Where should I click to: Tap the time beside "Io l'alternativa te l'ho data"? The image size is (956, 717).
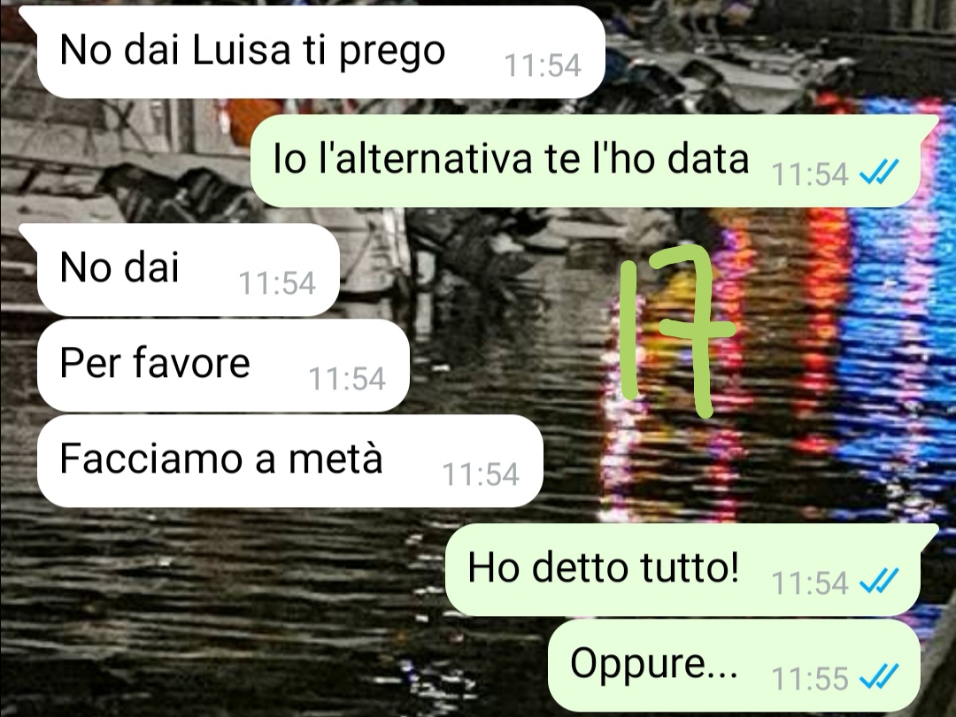click(810, 174)
